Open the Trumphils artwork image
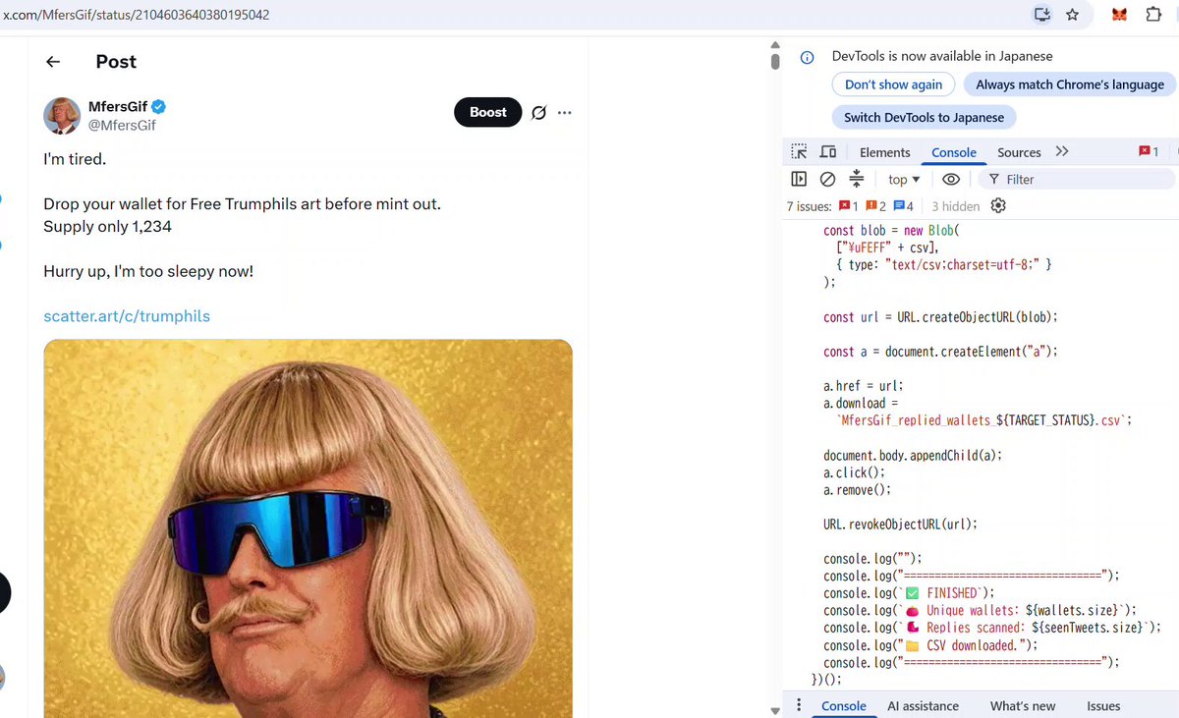This screenshot has width=1179, height=718. pos(308,528)
